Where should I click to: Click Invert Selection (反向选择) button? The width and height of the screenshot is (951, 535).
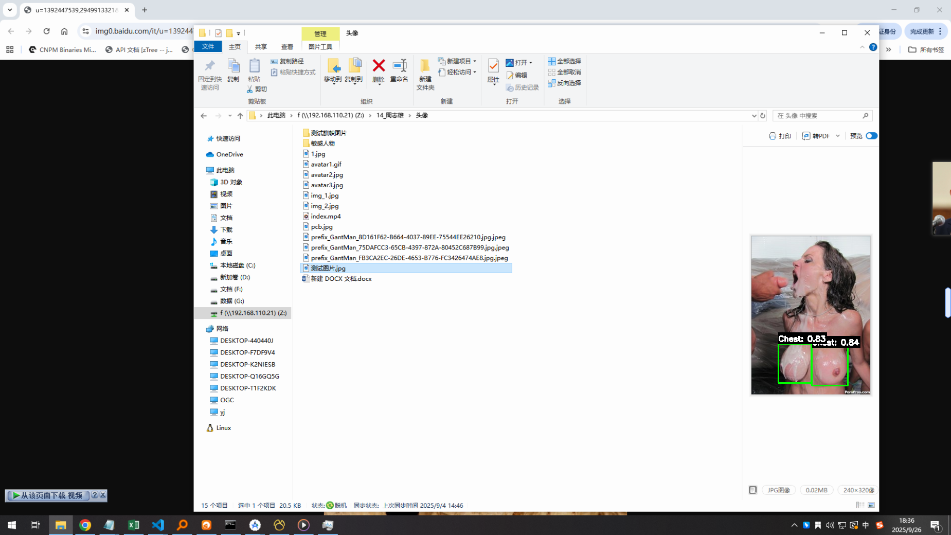(x=564, y=83)
